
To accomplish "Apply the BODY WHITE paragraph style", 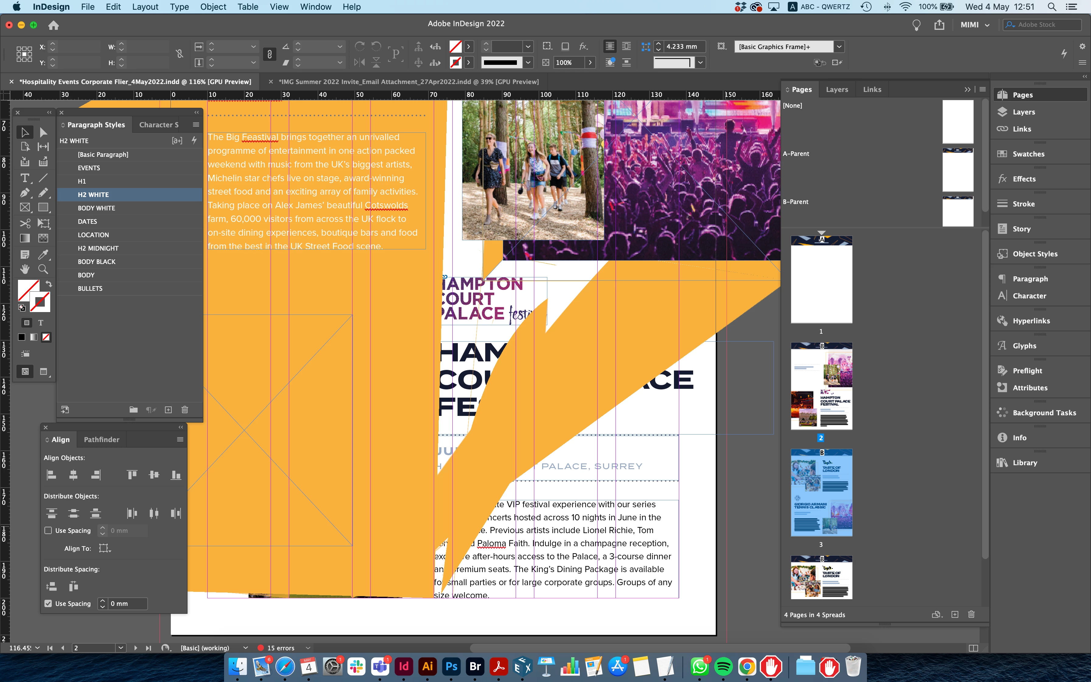I will pyautogui.click(x=96, y=208).
